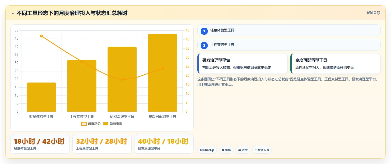Open the 研发治理型平台 info card

(243, 63)
